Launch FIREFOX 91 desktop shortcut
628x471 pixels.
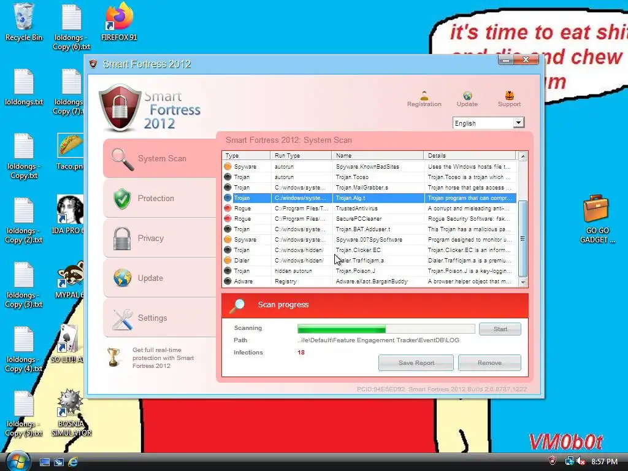(119, 22)
